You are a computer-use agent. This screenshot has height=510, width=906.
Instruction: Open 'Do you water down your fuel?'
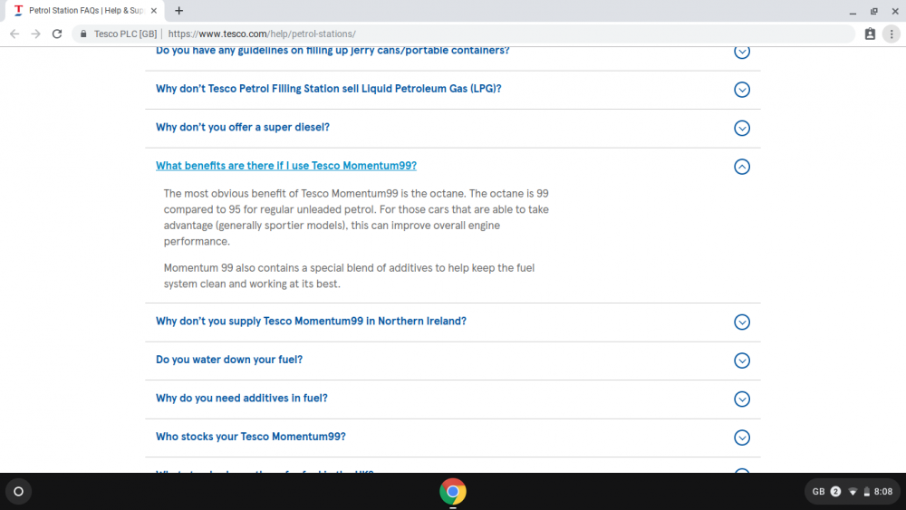pyautogui.click(x=229, y=360)
